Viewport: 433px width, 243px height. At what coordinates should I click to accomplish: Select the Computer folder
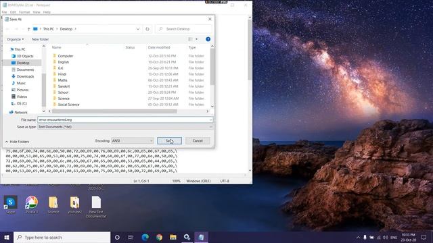(x=66, y=56)
